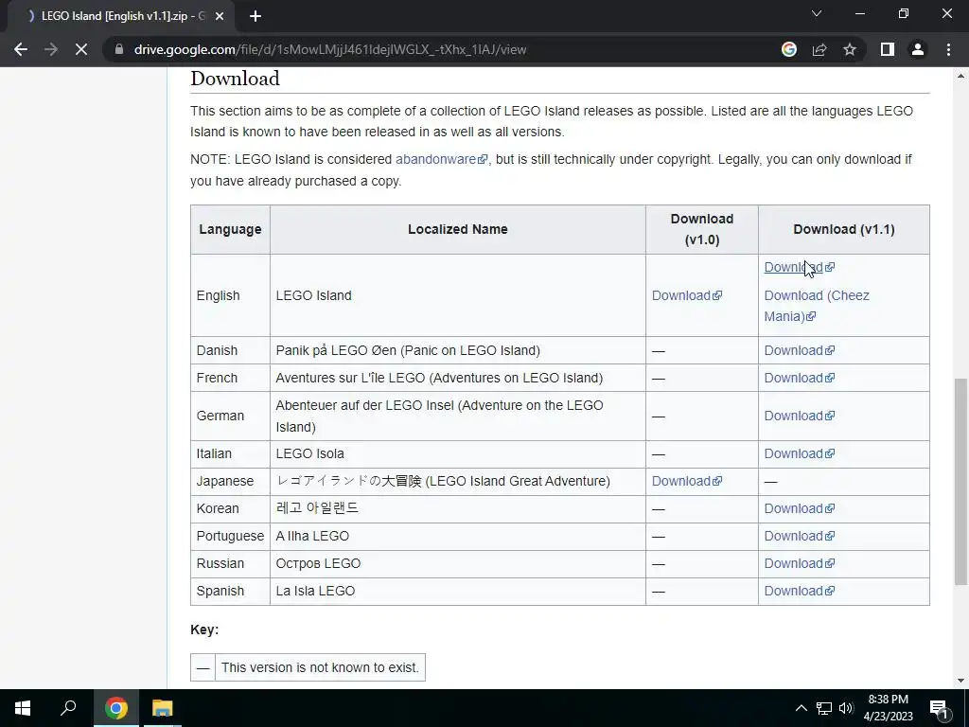
Task: Click the Key: label
Action: click(x=204, y=629)
